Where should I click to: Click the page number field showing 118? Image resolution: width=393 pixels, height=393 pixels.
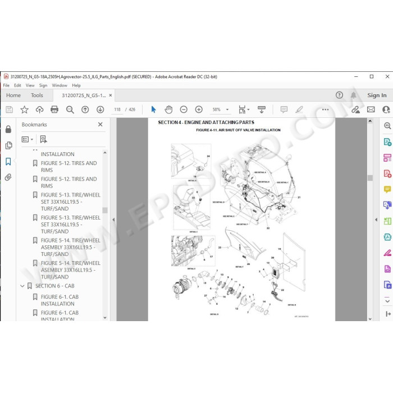[x=117, y=109]
